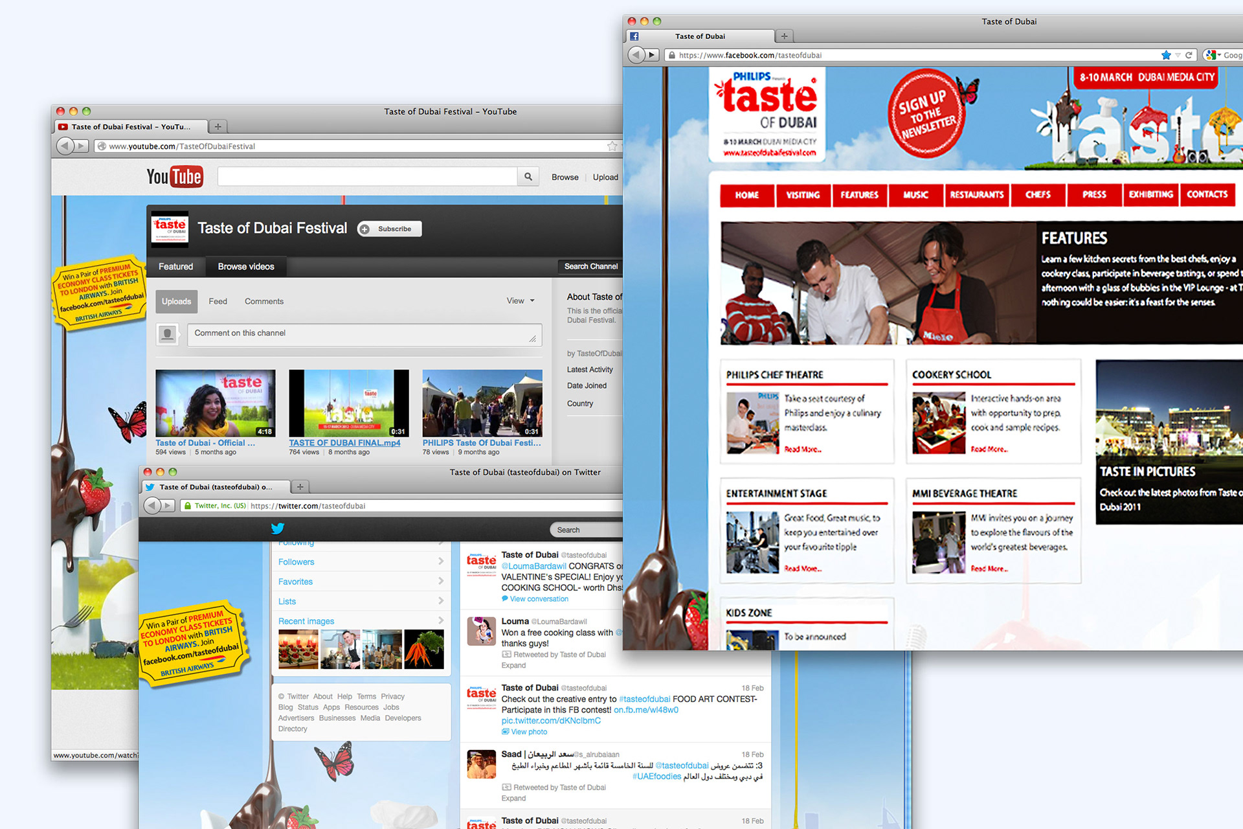Open new tab in Facebook browser window
This screenshot has width=1243, height=829.
click(x=784, y=36)
